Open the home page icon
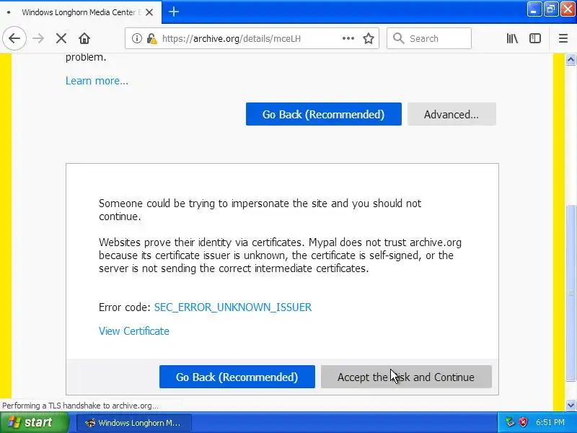 [x=84, y=38]
